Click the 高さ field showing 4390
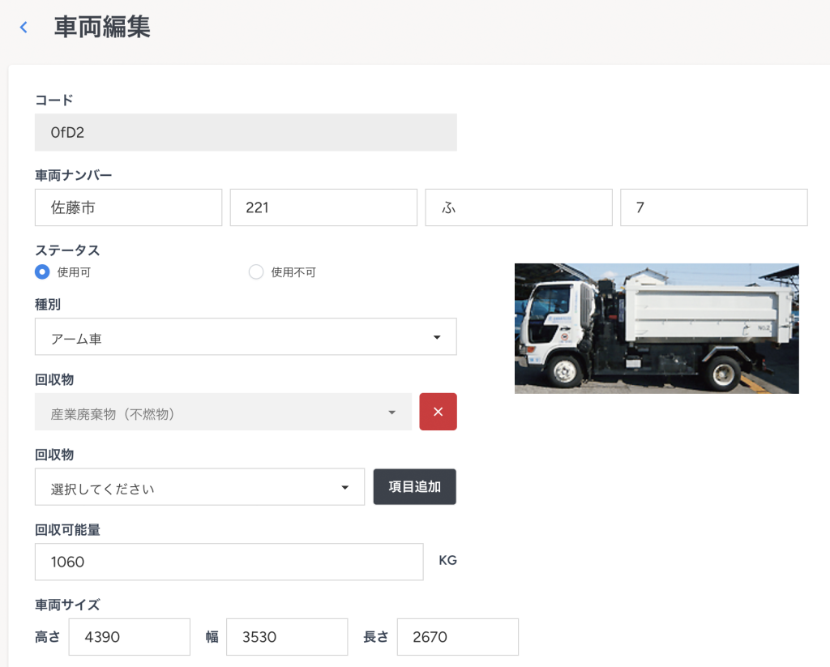 130,637
